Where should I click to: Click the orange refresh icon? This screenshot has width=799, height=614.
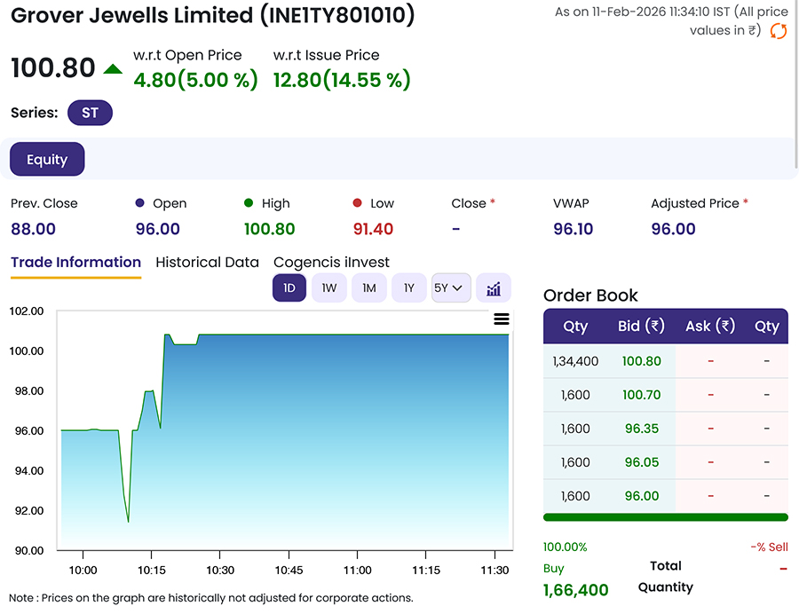click(x=779, y=30)
